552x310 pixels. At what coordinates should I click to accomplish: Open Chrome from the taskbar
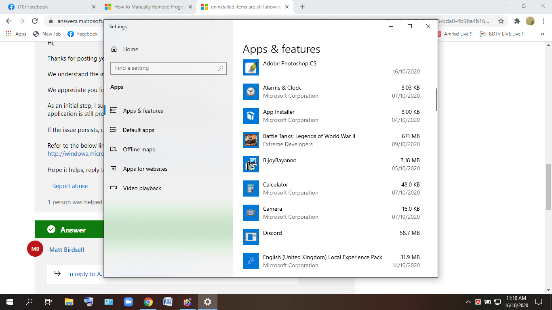click(x=148, y=302)
